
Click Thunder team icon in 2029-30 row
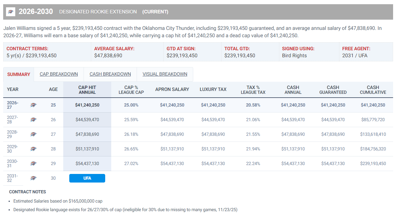coord(33,149)
